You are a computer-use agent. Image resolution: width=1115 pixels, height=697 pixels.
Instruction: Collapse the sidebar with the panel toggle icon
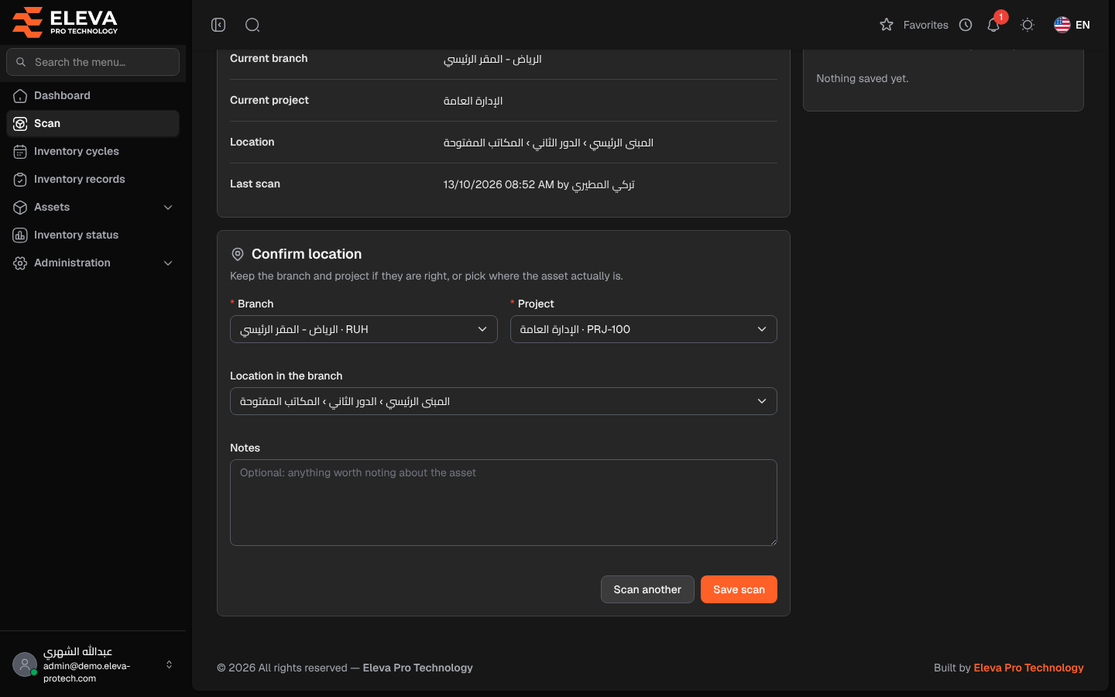point(218,25)
